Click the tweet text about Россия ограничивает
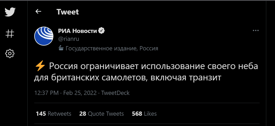The width and height of the screenshot is (275, 126). point(146,72)
